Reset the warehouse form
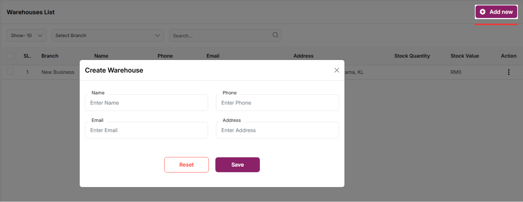Viewport: 523px width, 202px height. 186,165
